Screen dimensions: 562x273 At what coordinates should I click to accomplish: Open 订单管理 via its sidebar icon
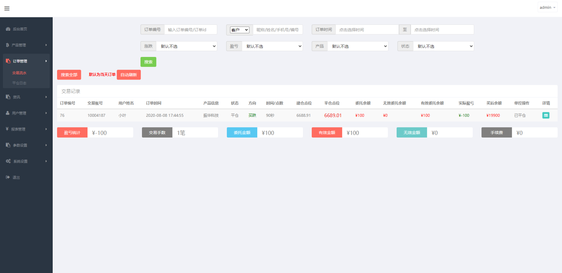coord(8,61)
